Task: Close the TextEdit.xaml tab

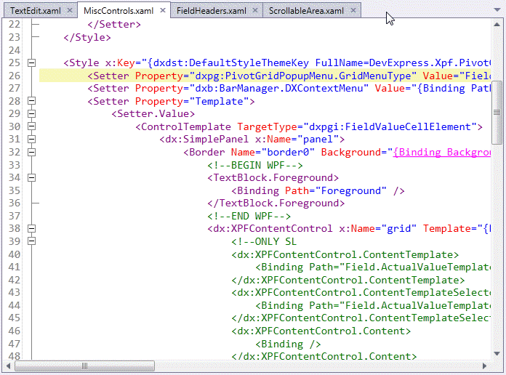Action: coord(70,10)
